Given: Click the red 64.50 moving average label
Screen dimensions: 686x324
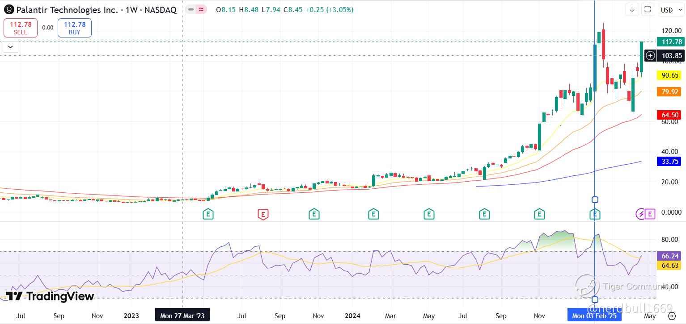Looking at the screenshot, I should pyautogui.click(x=669, y=115).
